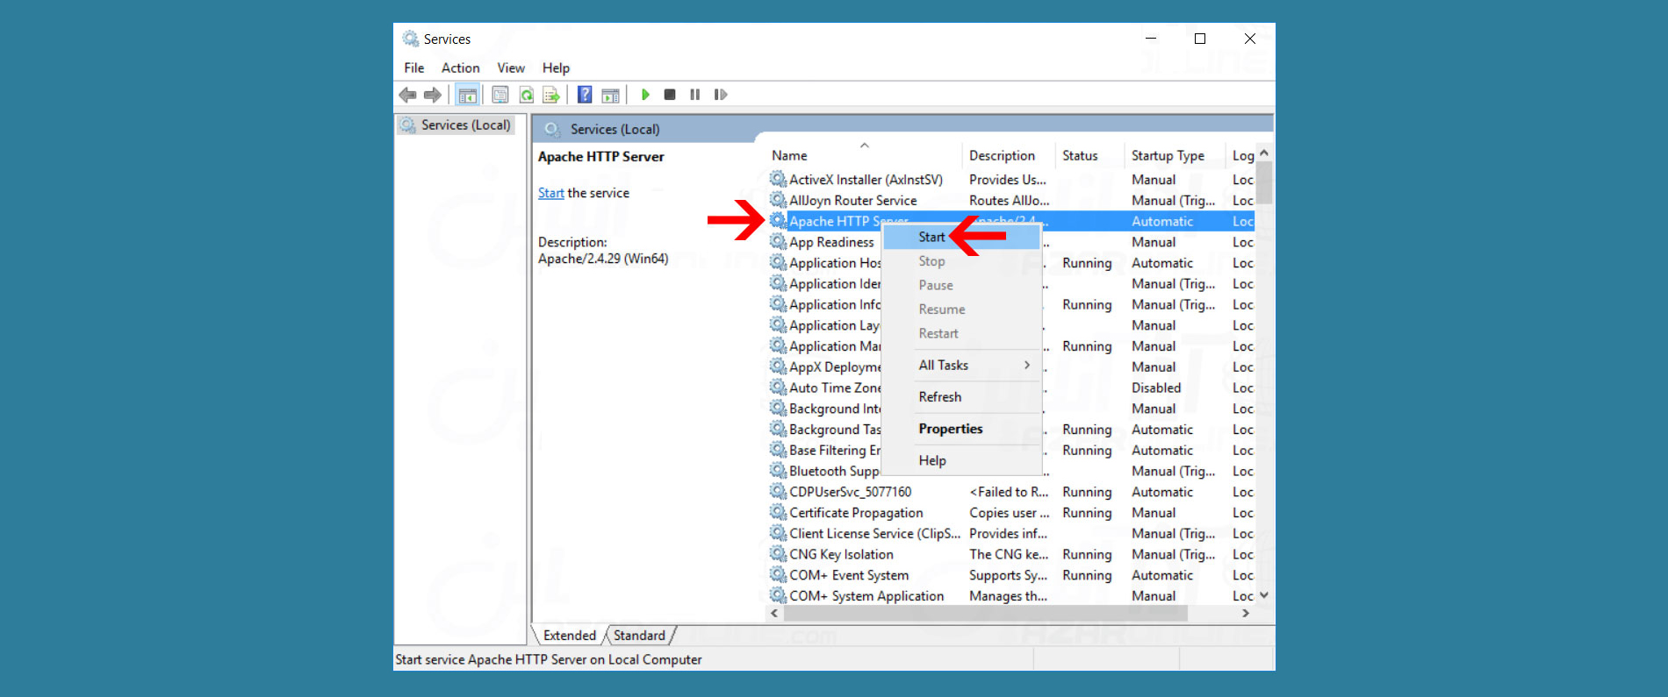The height and width of the screenshot is (697, 1668).
Task: Open Properties toolbar icon
Action: (x=500, y=95)
